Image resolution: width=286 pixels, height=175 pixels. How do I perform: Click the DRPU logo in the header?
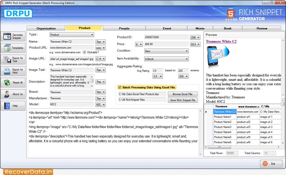[x=18, y=14]
